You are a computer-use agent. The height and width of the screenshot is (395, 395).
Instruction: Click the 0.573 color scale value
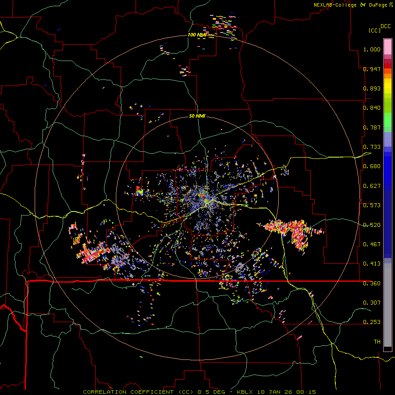372,205
